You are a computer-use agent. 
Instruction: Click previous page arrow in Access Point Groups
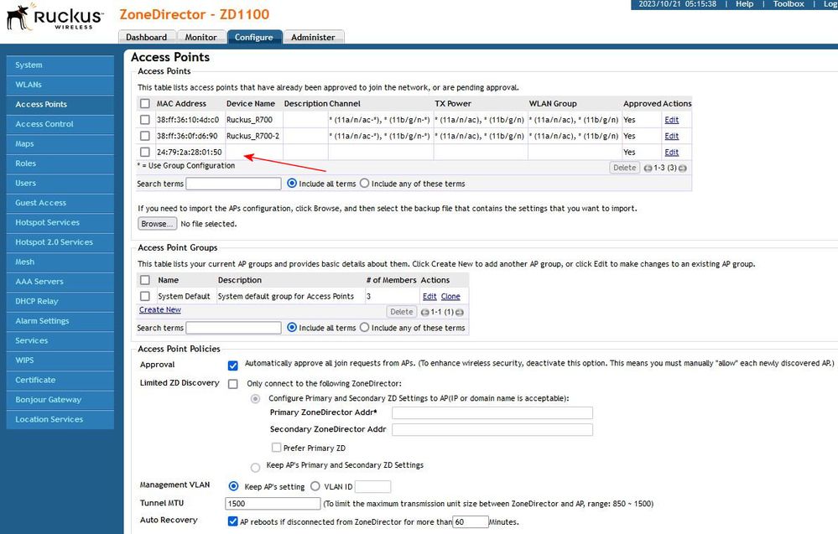coord(424,312)
